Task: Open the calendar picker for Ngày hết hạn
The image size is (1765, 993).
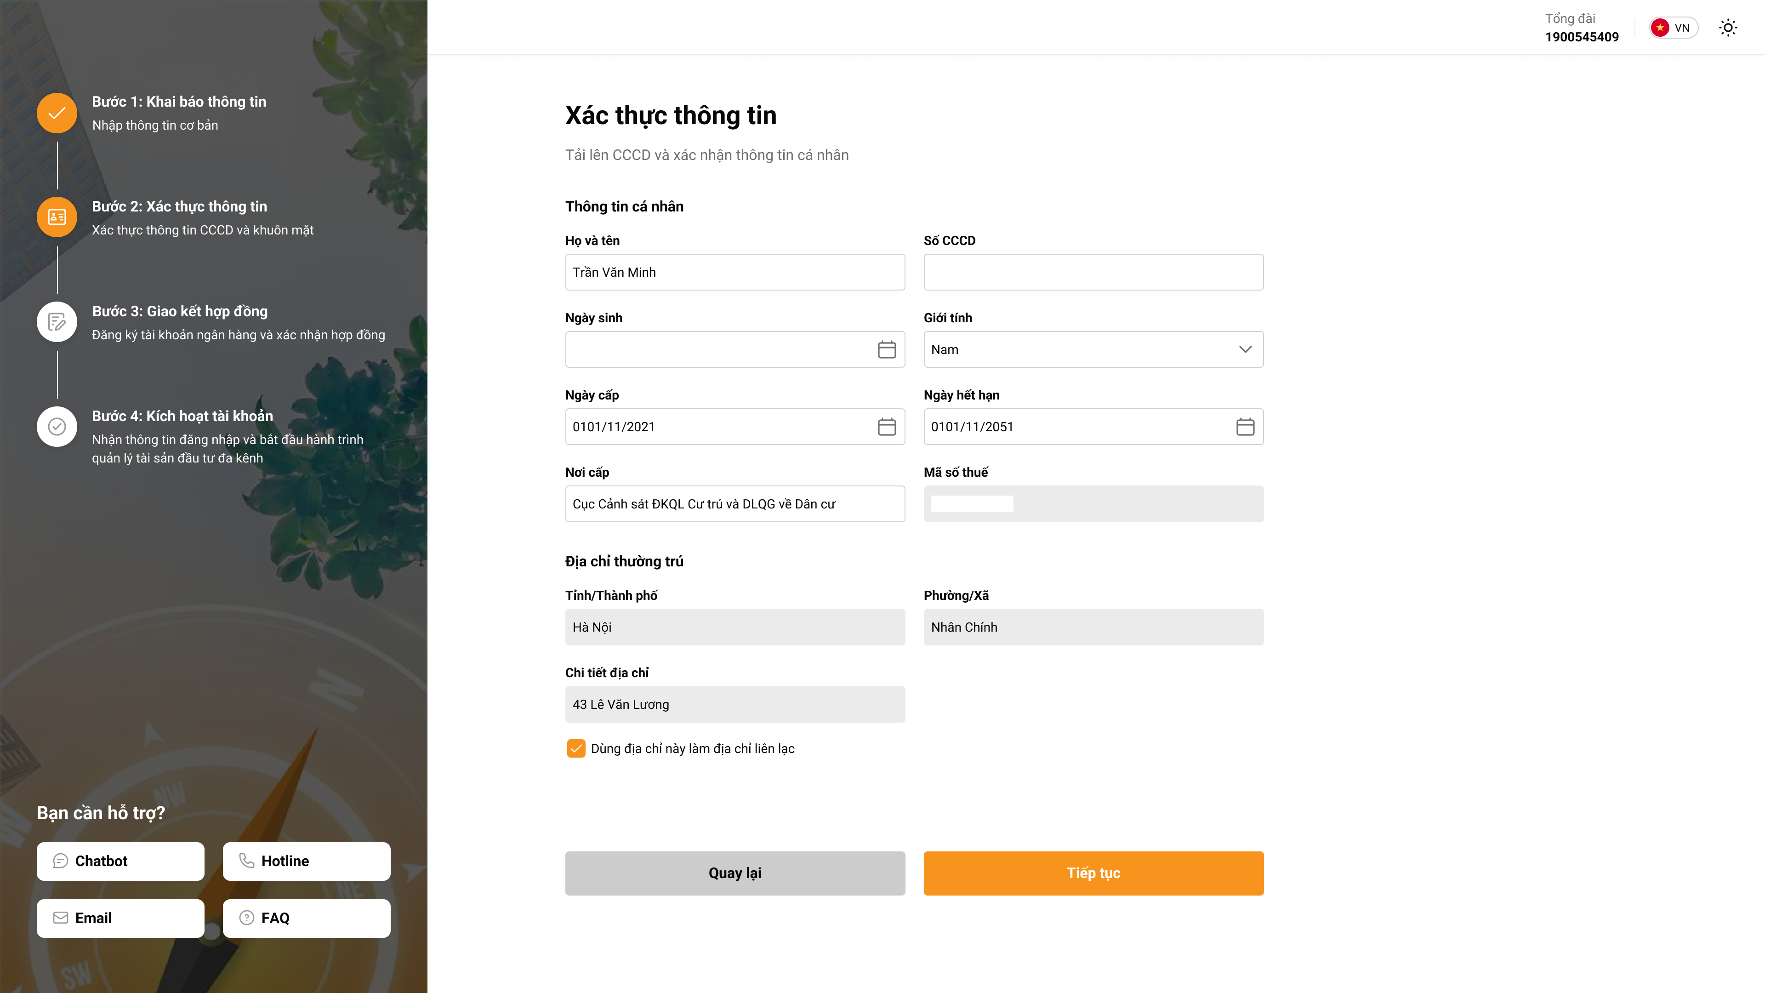Action: coord(1245,427)
